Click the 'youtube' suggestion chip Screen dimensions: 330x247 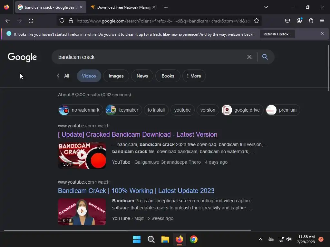coord(182,110)
